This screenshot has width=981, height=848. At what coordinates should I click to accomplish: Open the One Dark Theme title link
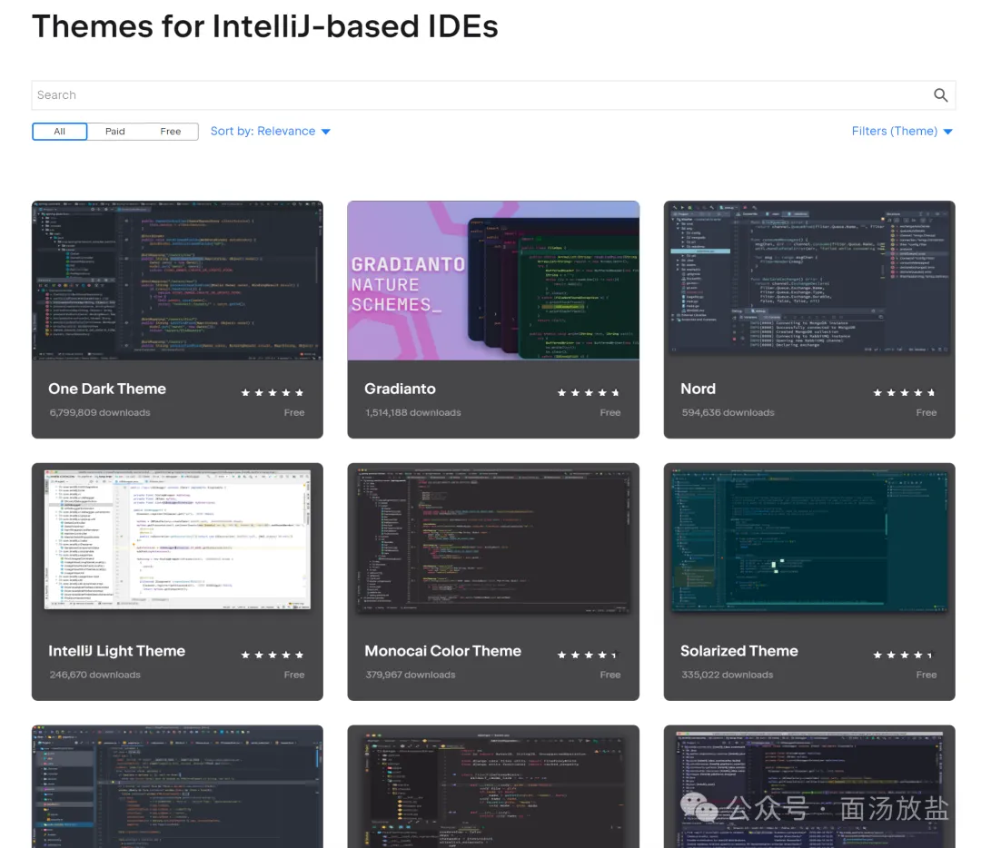point(107,389)
